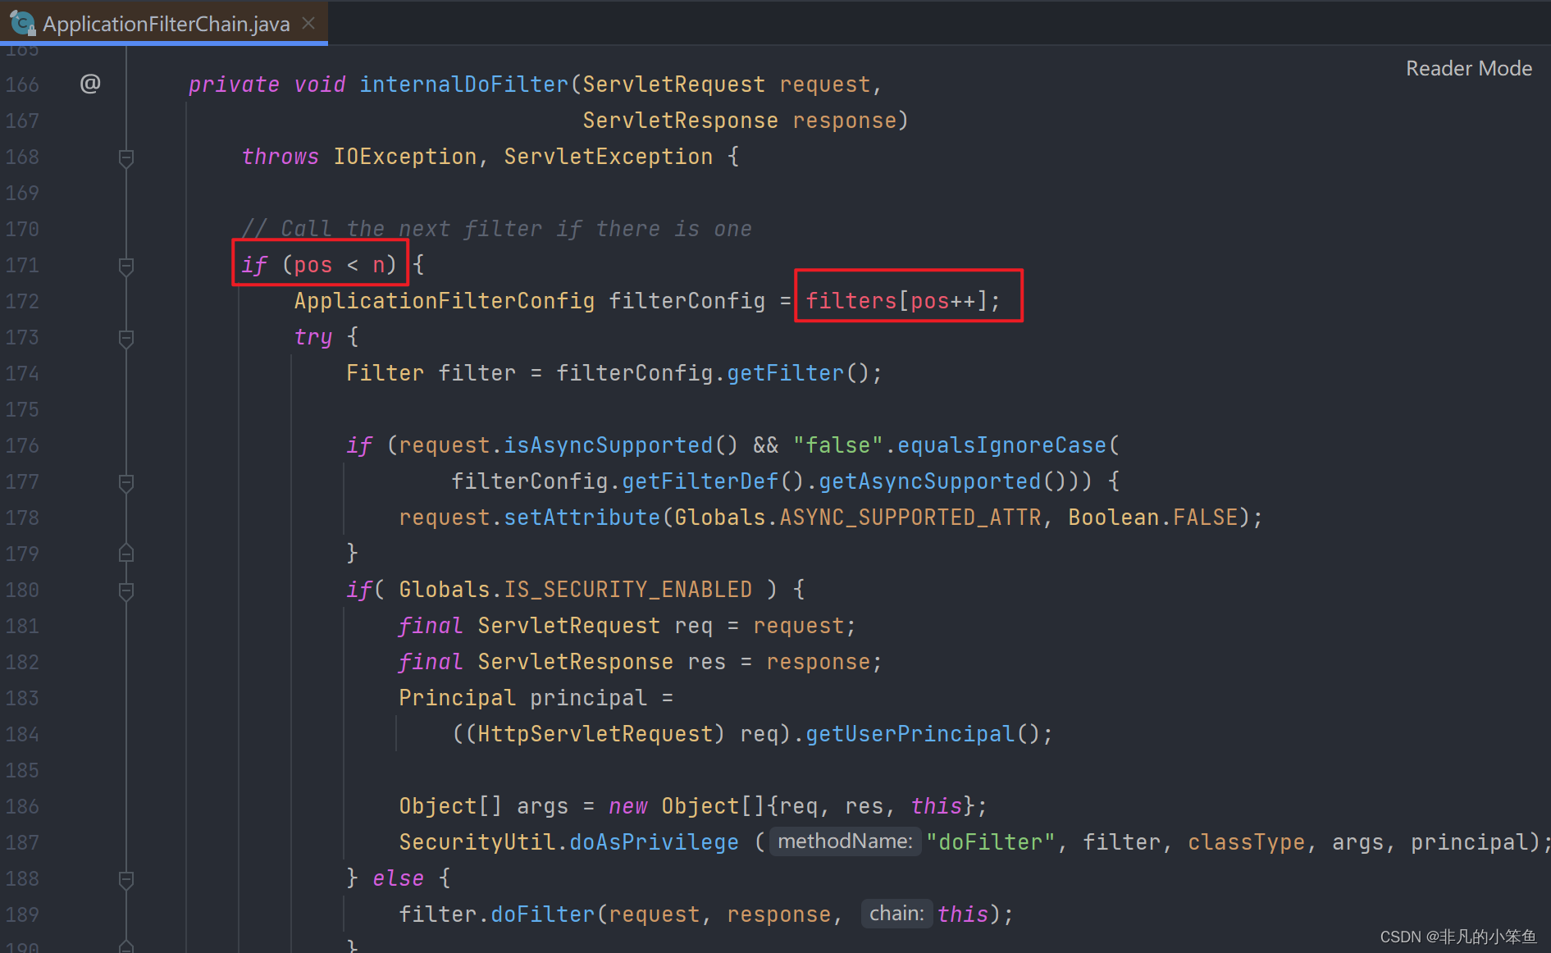Click 'Principal principal =' on line 183
The image size is (1551, 953).
click(536, 698)
